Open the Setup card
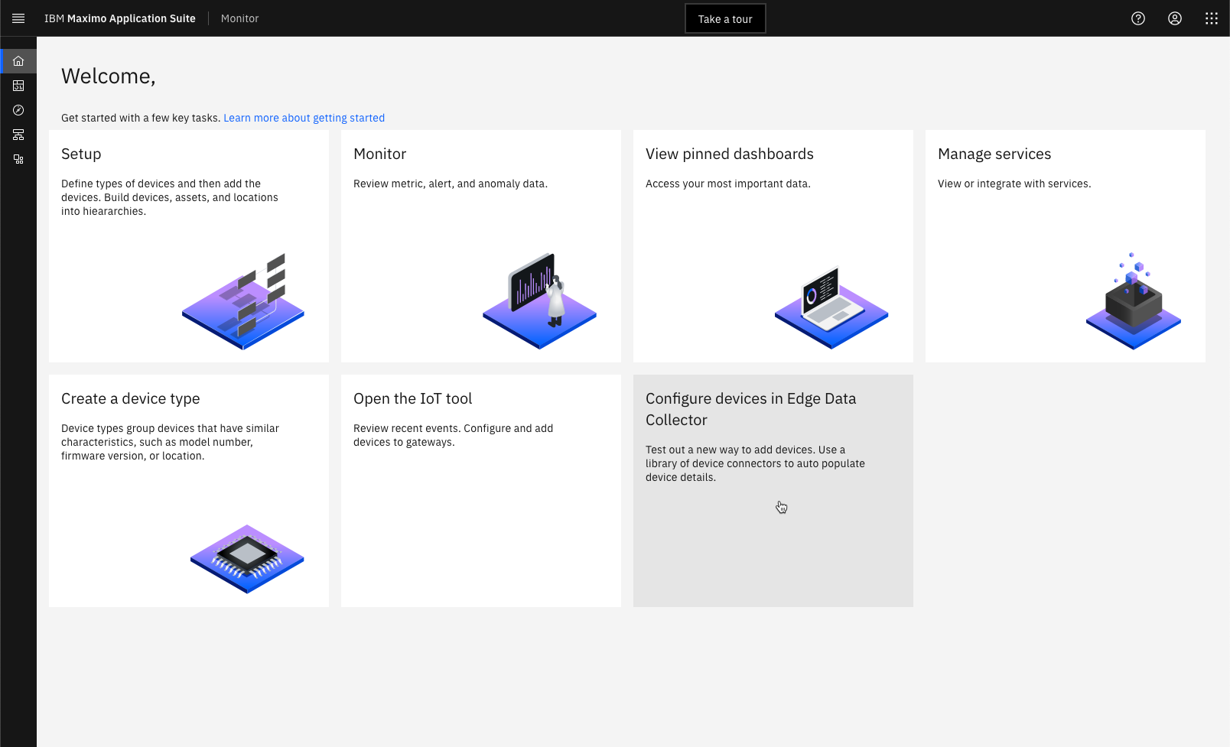 click(189, 246)
